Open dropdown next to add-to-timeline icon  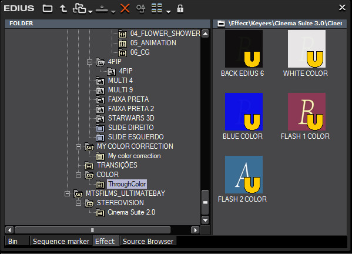point(90,11)
